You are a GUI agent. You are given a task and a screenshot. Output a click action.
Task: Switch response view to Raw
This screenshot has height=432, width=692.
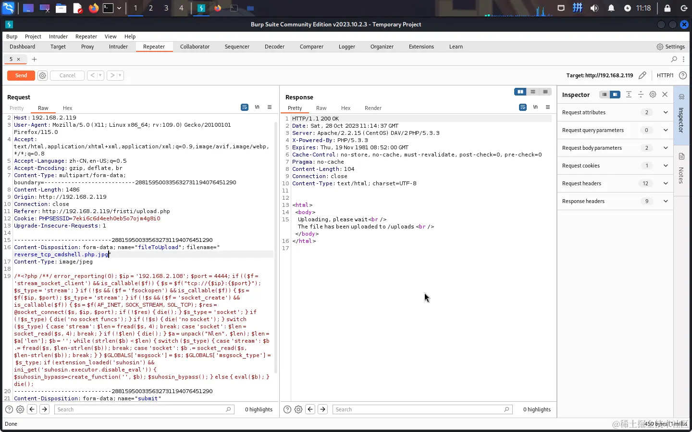(x=321, y=108)
